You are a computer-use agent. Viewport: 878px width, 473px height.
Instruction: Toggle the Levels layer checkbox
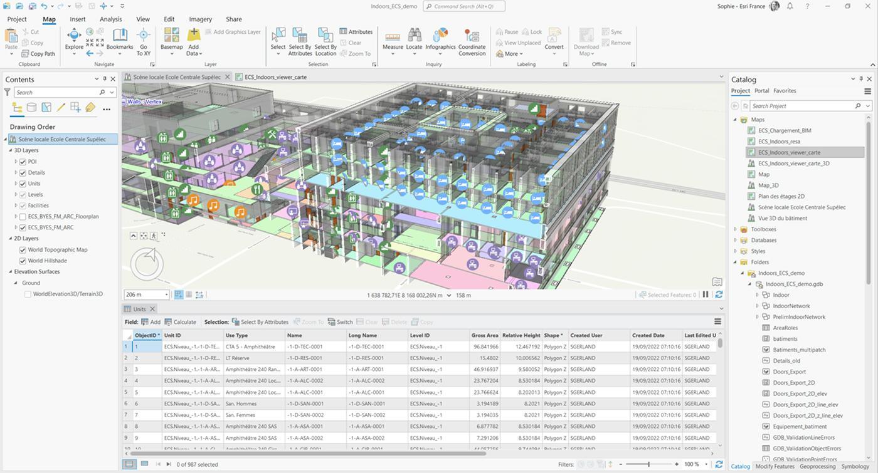pos(23,195)
